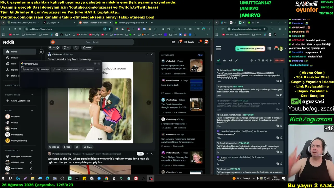Screen dimensions: 334x188
Task: Upvote the Groom saved a boy post
Action: click(x=50, y=147)
